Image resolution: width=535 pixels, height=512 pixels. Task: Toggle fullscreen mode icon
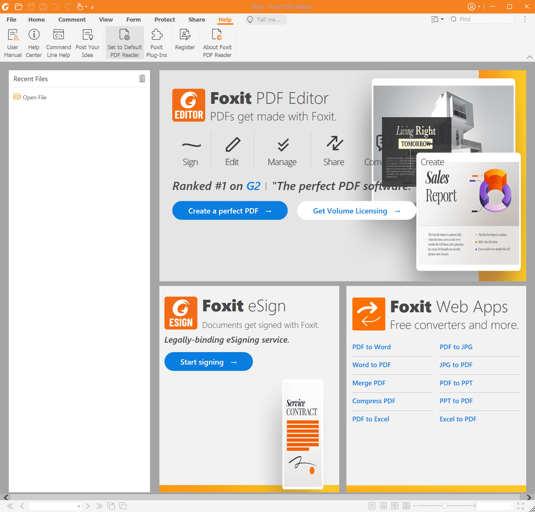(521, 506)
